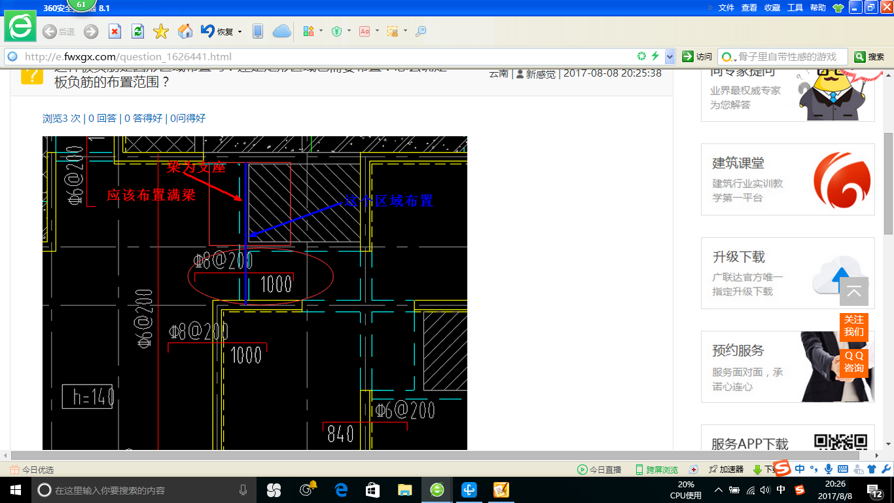Click the Windows Start button
Screen dimensions: 894x503
tap(15, 490)
